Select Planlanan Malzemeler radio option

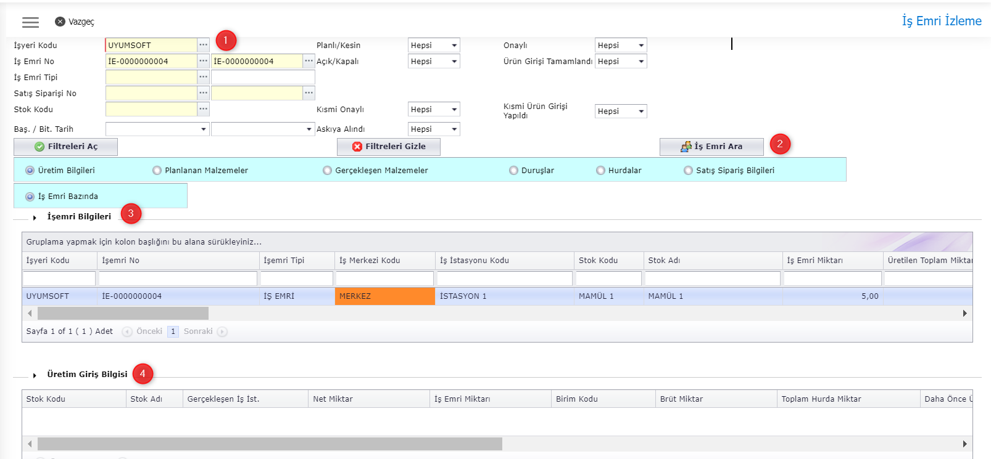coord(157,171)
